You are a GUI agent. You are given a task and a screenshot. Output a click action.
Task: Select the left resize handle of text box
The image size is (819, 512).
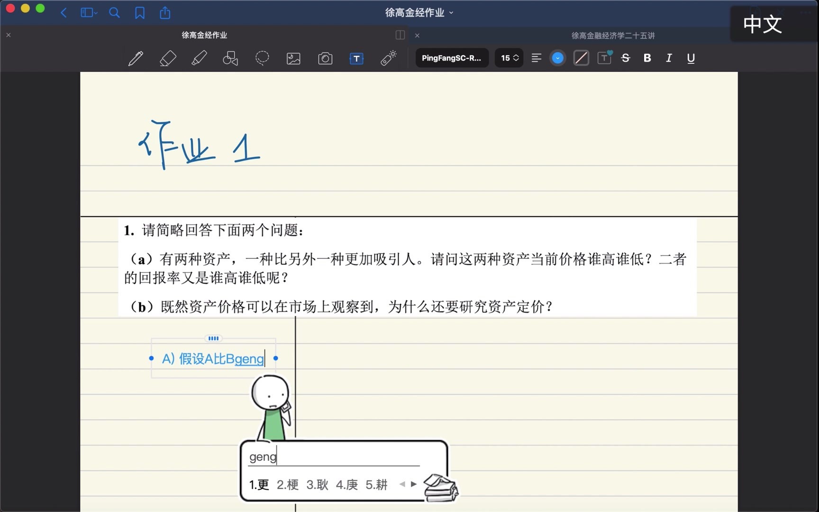click(151, 358)
